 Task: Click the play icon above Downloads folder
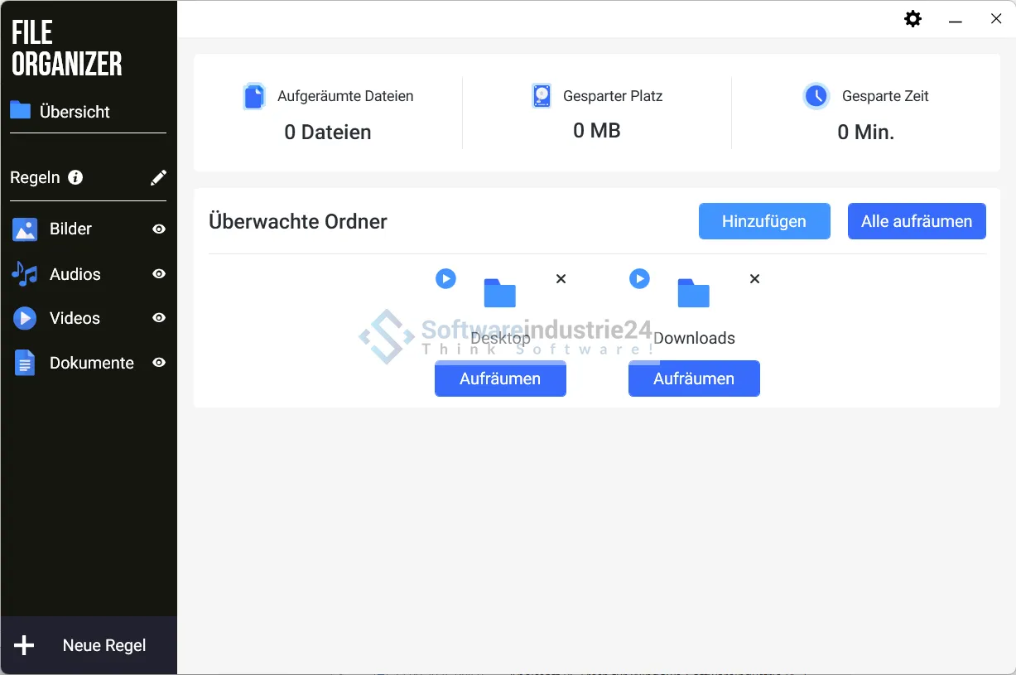pos(639,278)
